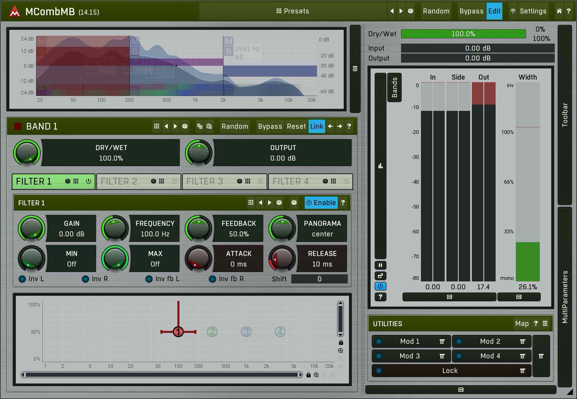Enable the Inv fb R option

pos(213,279)
